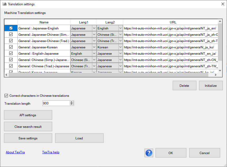Screen dimensions: 227x167
Task: Open Lang2 dropdown in Chinese (Trad.)-Japanese row
Action: pos(120,66)
